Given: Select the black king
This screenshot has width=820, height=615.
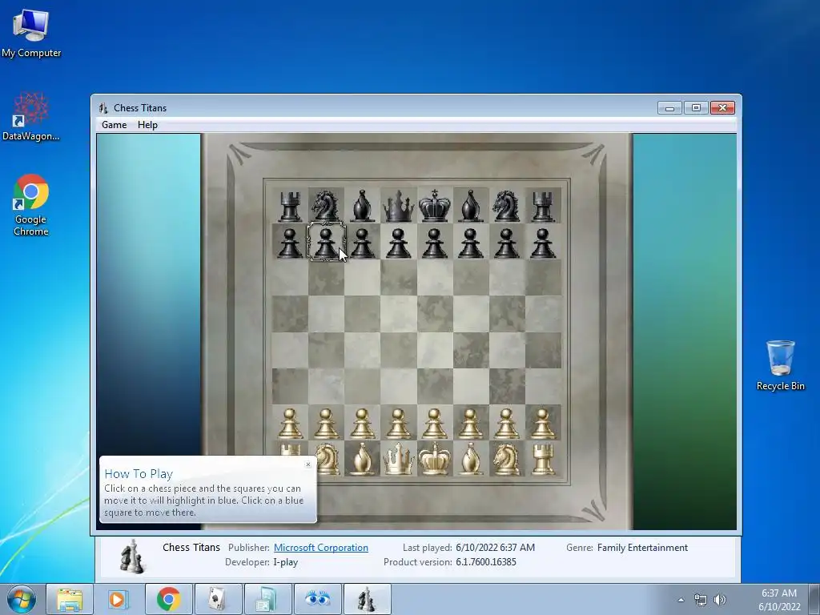Looking at the screenshot, I should [x=435, y=206].
